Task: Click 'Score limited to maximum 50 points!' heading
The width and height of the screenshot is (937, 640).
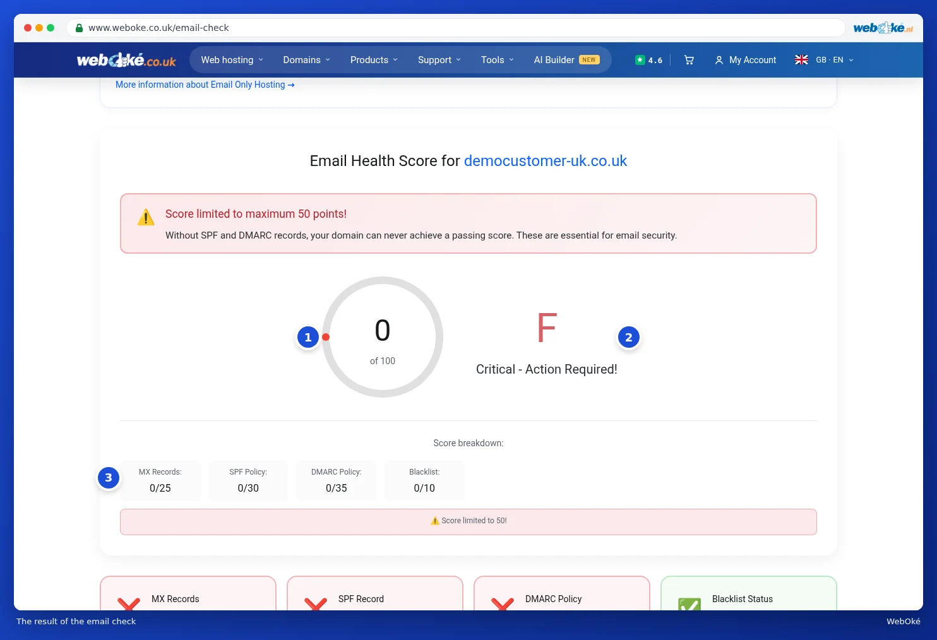Action: click(256, 214)
